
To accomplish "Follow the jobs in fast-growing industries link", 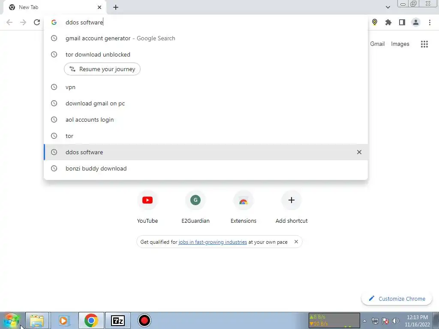I will point(213,242).
